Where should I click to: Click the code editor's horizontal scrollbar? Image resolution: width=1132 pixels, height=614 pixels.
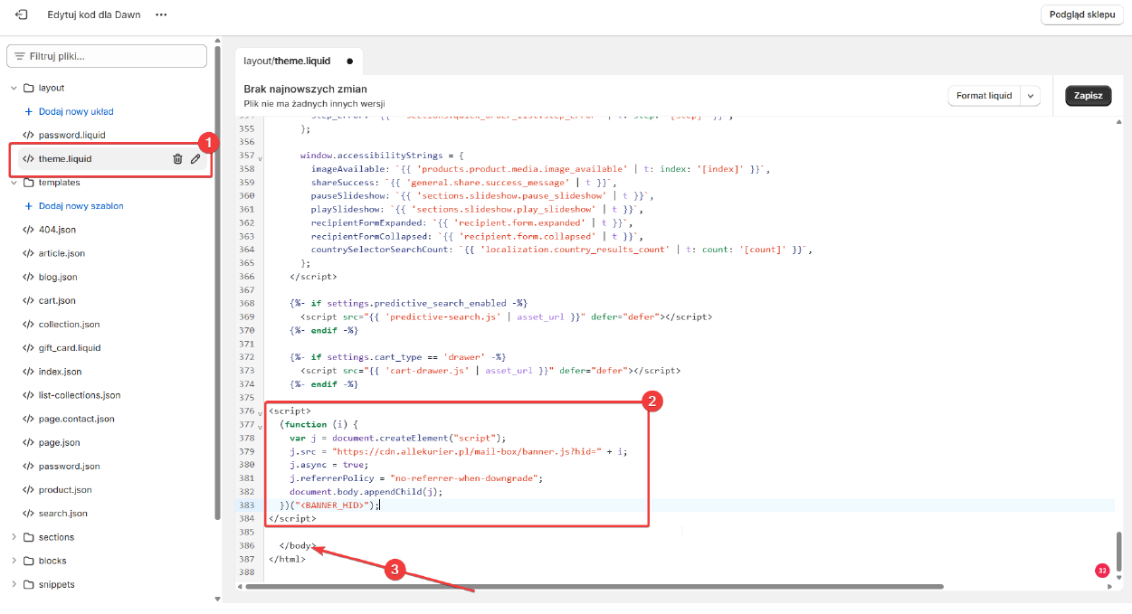[594, 586]
